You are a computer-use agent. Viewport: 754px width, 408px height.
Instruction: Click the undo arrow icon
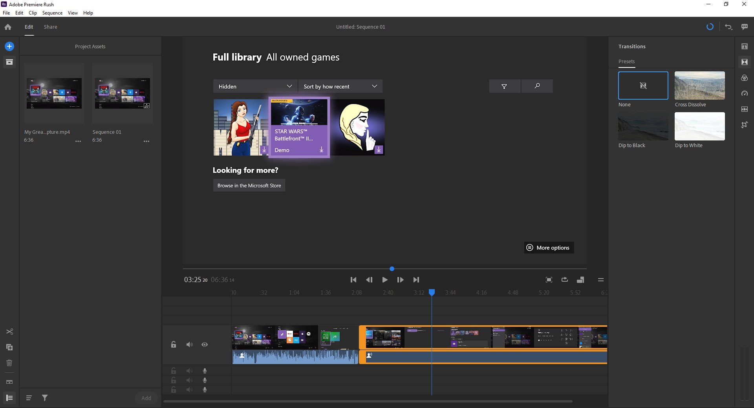pyautogui.click(x=728, y=27)
